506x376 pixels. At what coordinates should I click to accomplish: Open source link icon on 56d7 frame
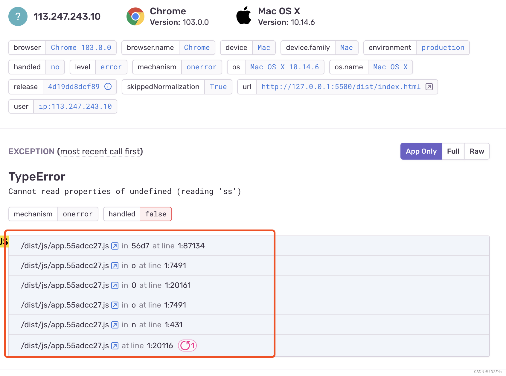tap(115, 246)
